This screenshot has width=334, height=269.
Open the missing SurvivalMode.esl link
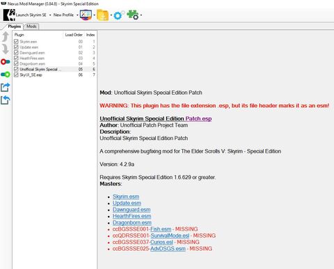[x=170, y=236]
